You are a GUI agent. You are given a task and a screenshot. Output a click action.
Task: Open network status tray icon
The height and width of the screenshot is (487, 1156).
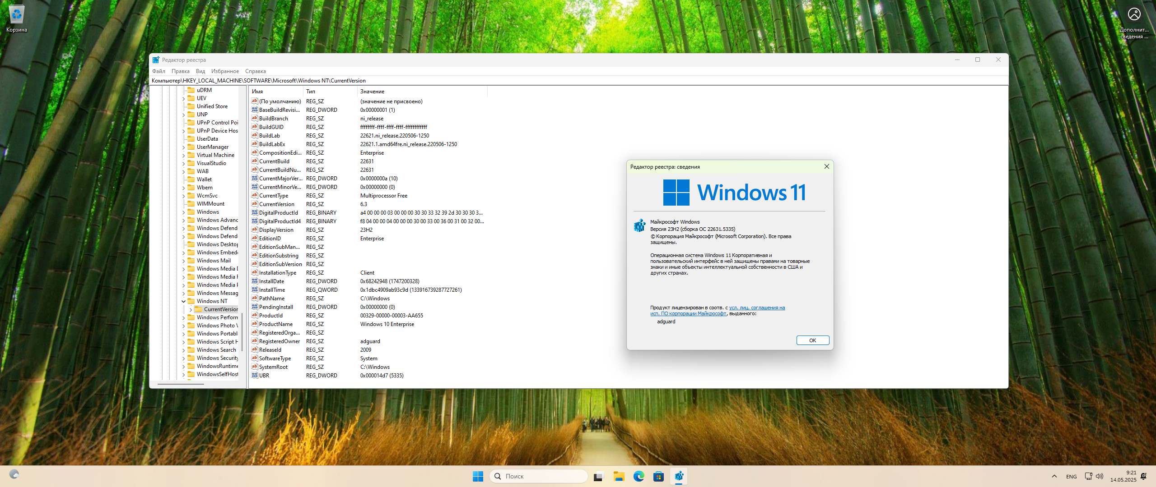(1088, 476)
